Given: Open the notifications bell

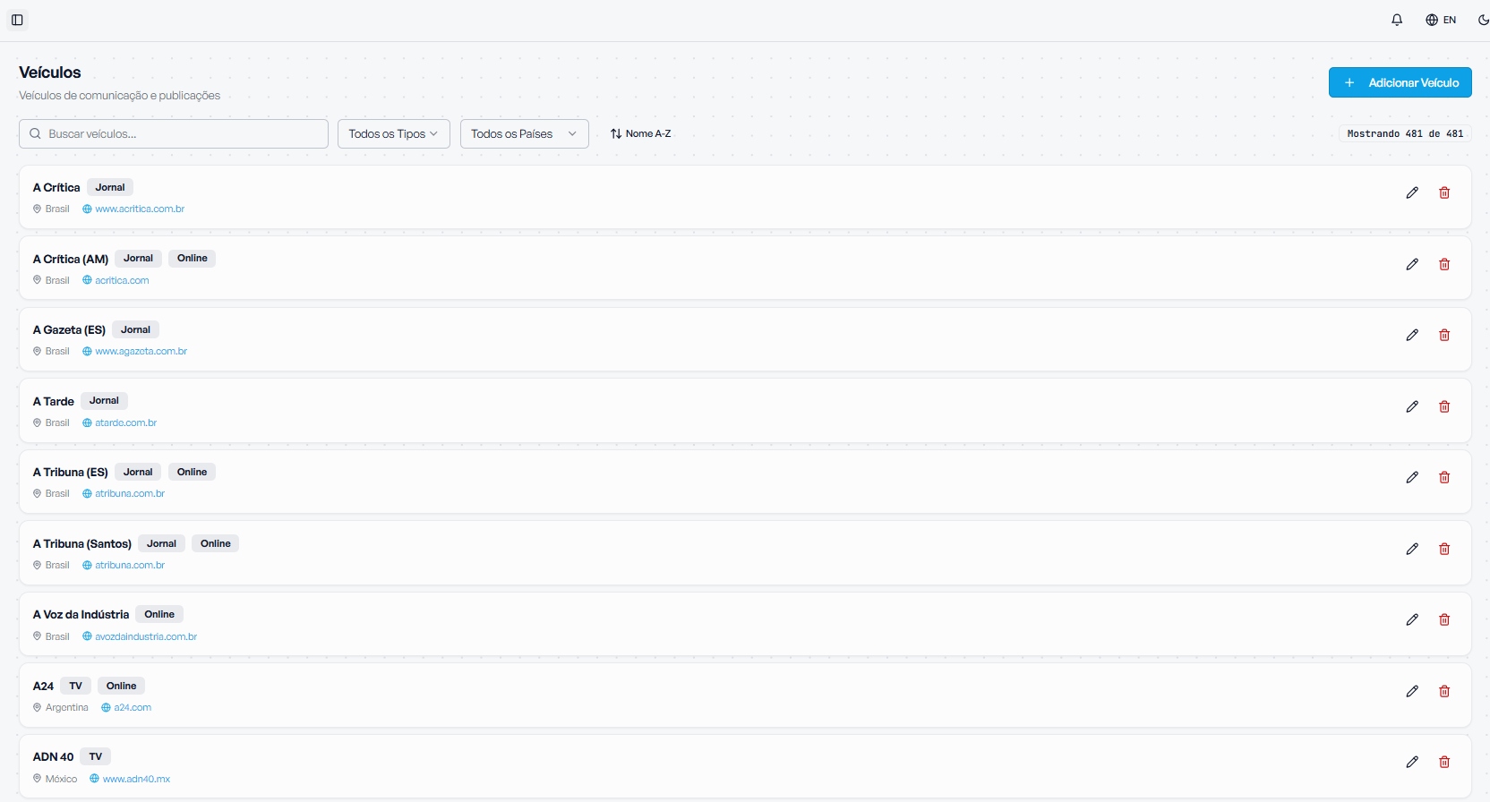Looking at the screenshot, I should [x=1397, y=20].
